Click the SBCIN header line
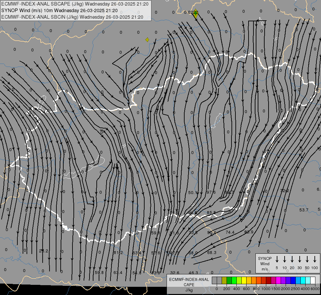The width and height of the screenshot is (321, 295). (x=72, y=17)
